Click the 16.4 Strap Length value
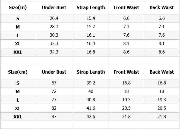 point(91,43)
